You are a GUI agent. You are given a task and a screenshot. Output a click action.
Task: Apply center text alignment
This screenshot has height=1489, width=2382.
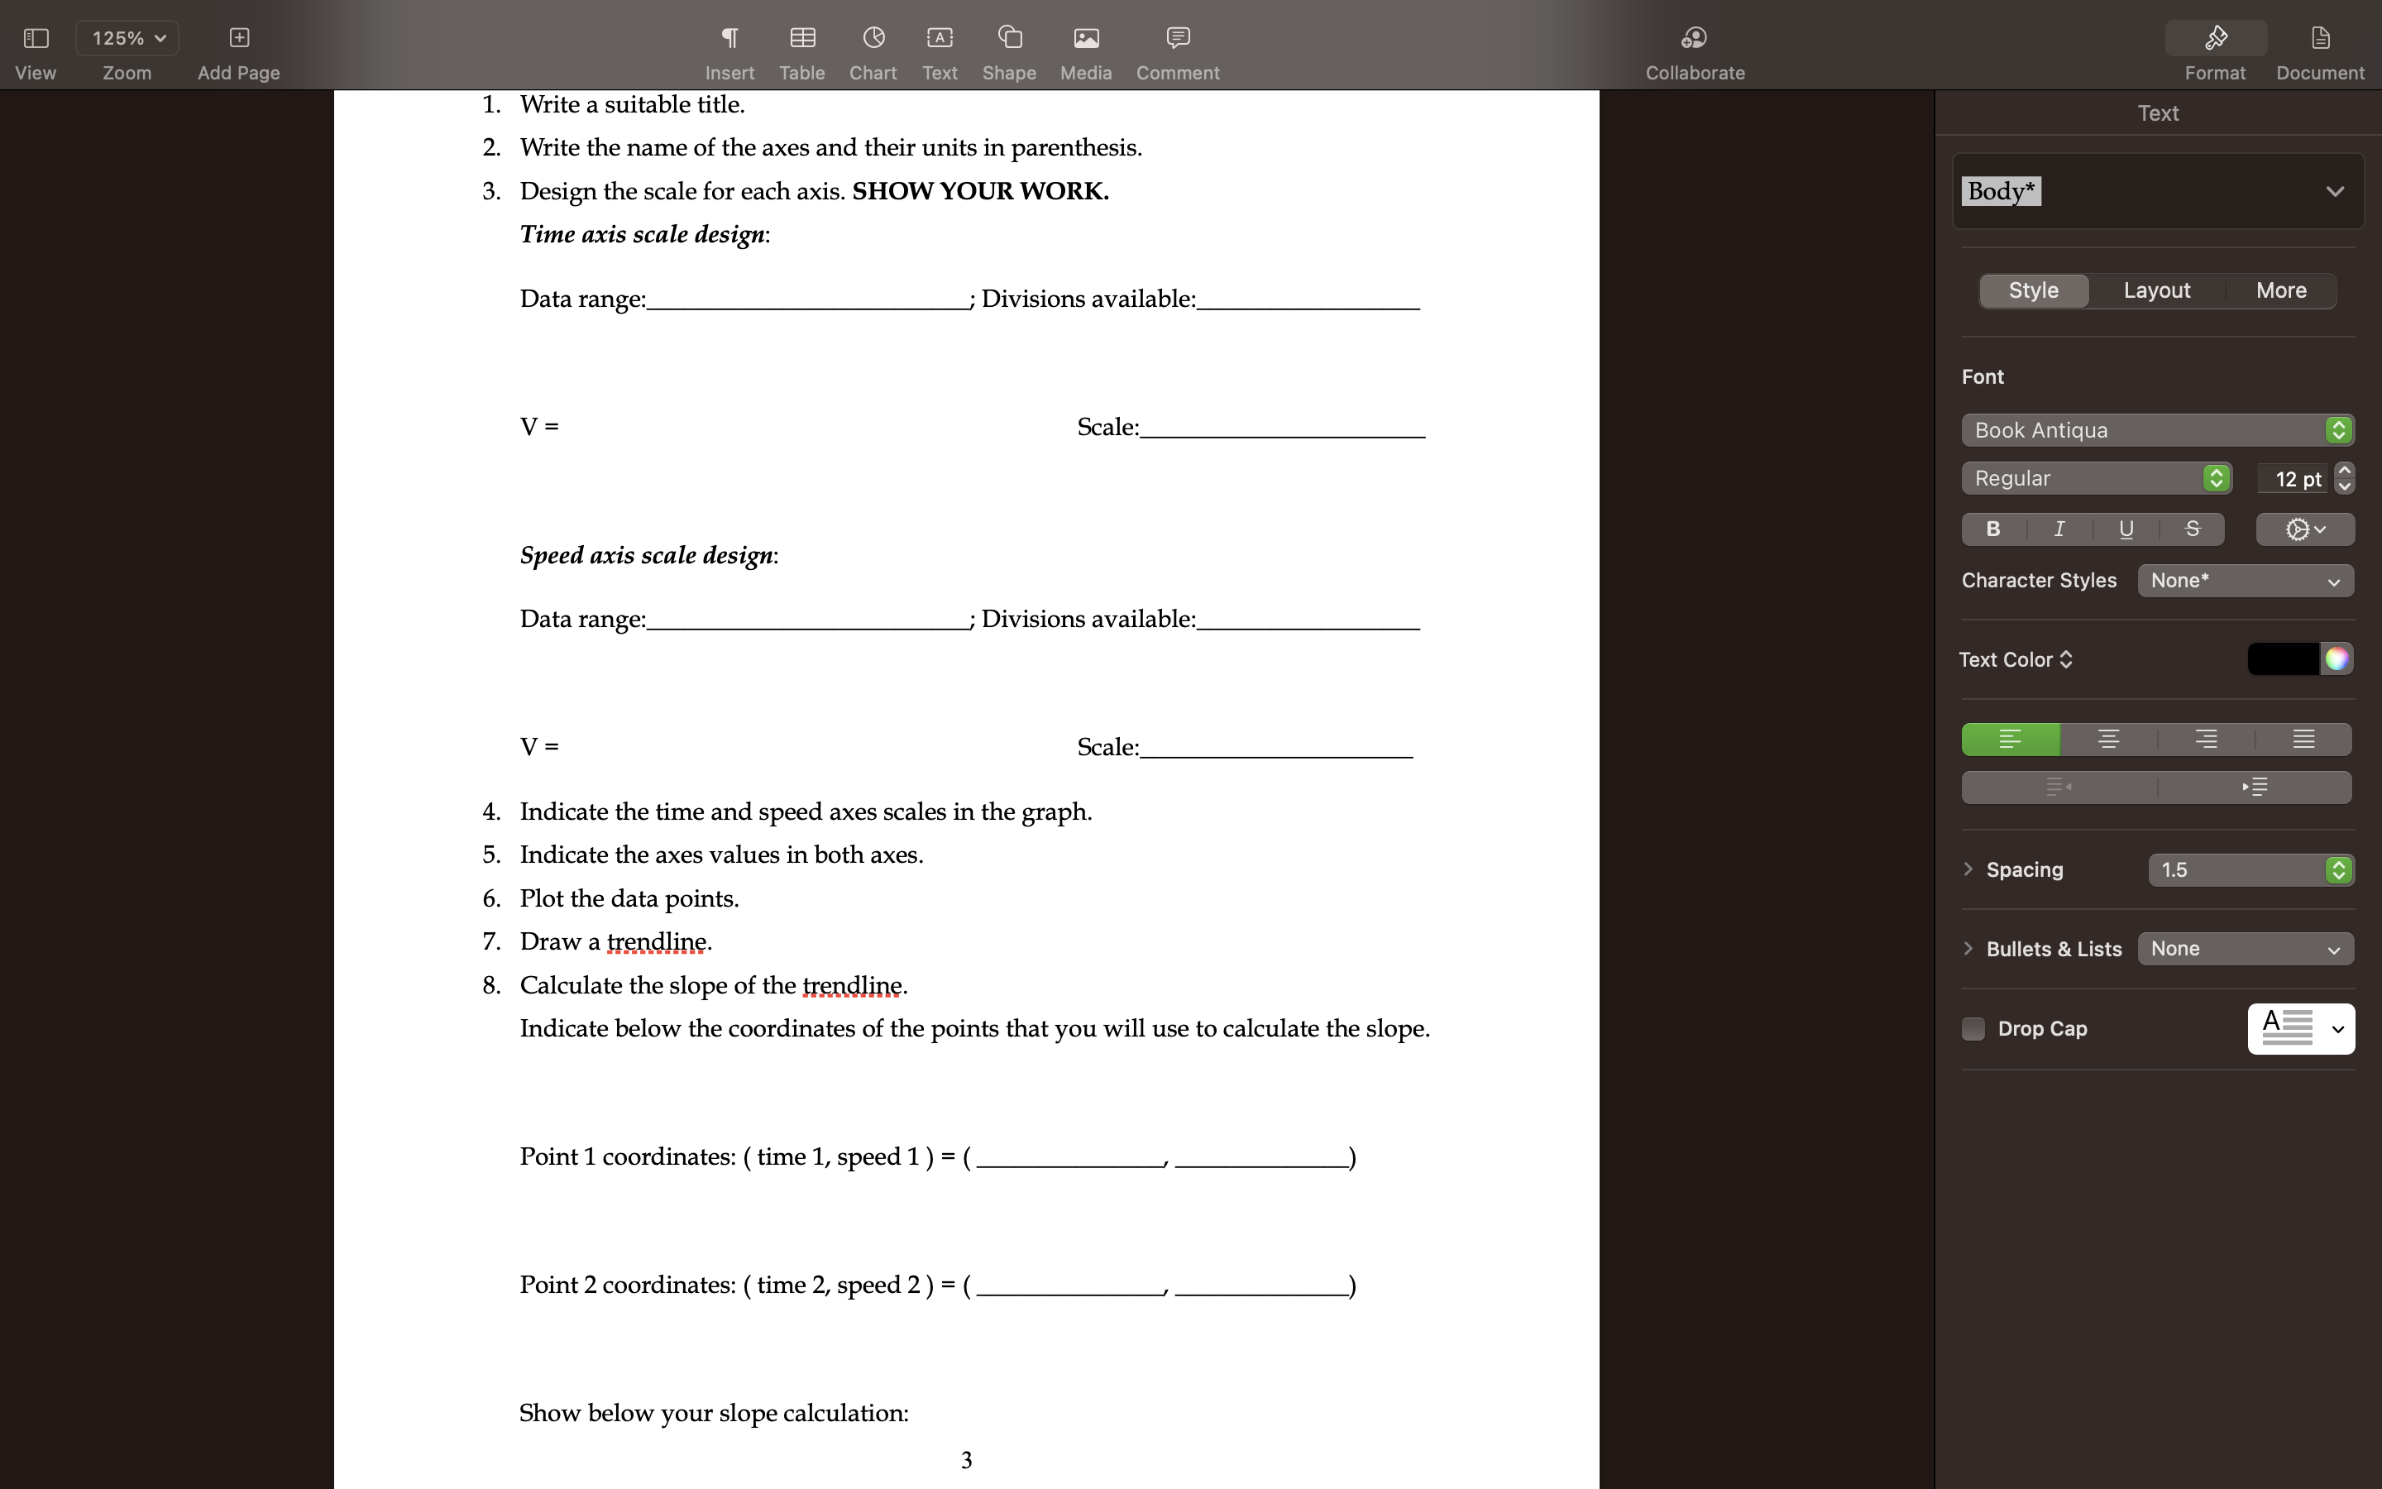(2107, 739)
